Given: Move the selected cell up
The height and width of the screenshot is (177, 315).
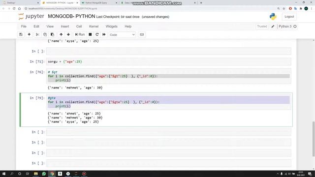Looking at the screenshot, I should [x=61, y=34].
